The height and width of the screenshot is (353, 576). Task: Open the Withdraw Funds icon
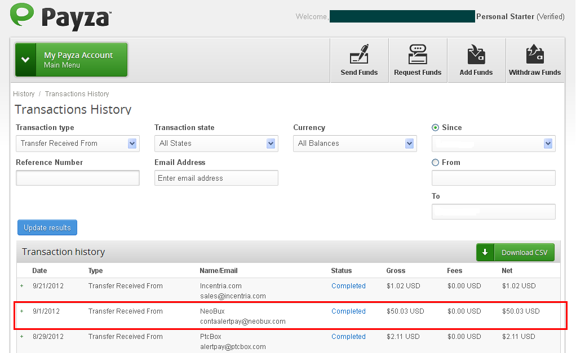[535, 54]
